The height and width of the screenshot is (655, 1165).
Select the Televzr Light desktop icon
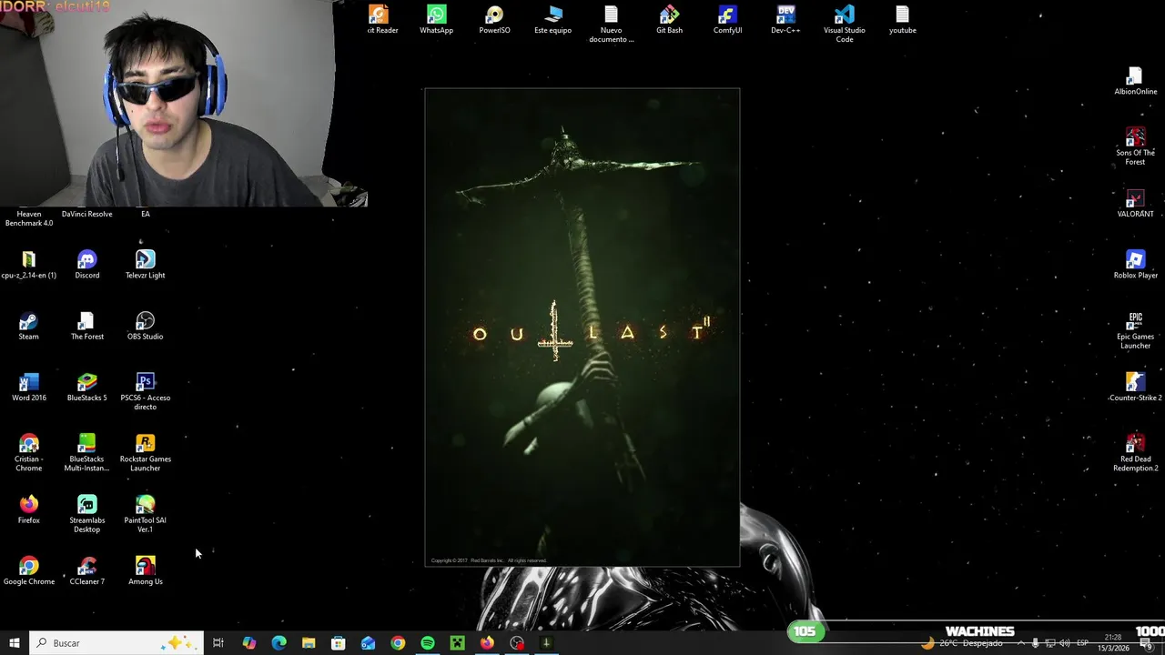pos(145,265)
